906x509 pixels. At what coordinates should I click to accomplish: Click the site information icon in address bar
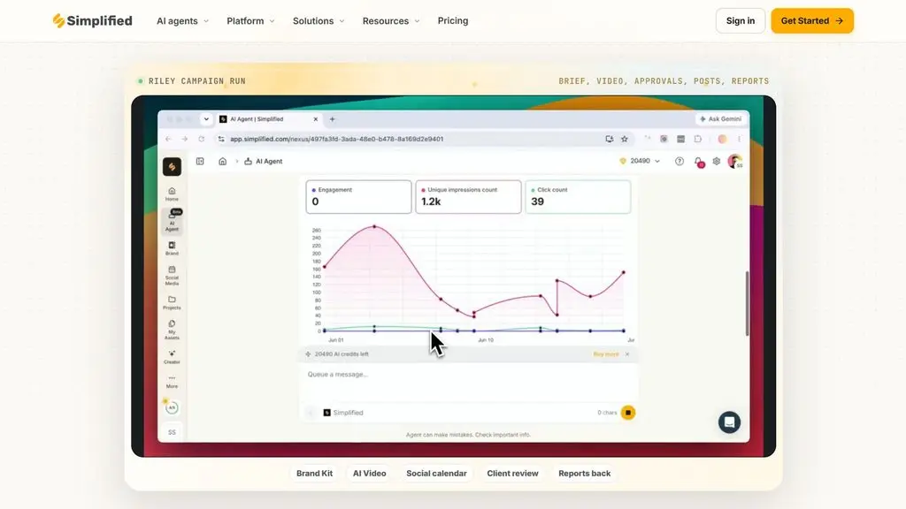(221, 139)
